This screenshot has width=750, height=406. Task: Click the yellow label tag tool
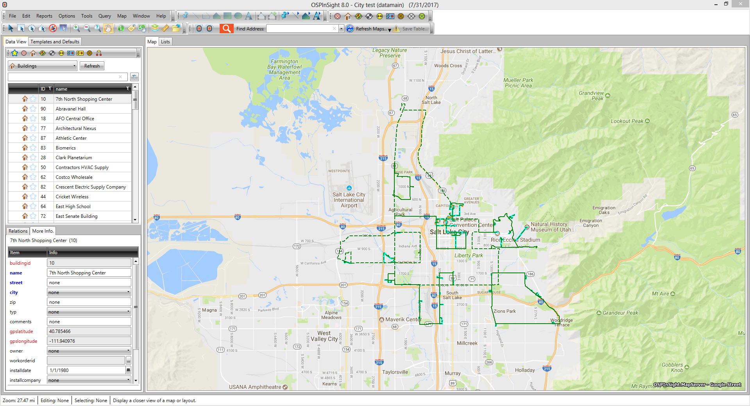coord(132,28)
